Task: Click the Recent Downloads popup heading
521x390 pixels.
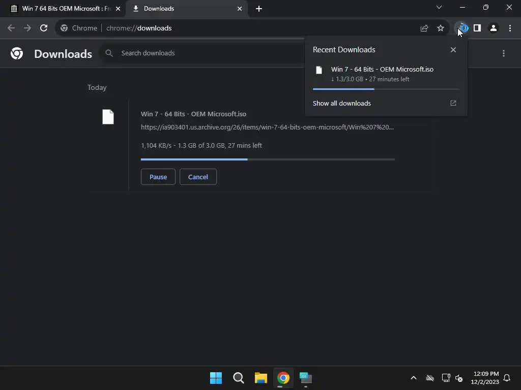Action: [x=344, y=50]
